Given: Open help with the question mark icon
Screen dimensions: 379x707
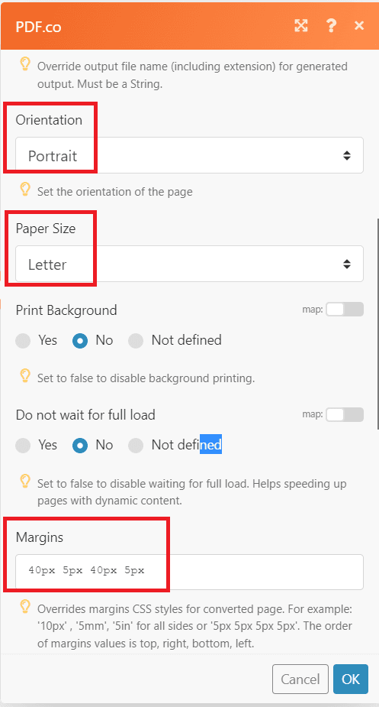Looking at the screenshot, I should pyautogui.click(x=331, y=26).
